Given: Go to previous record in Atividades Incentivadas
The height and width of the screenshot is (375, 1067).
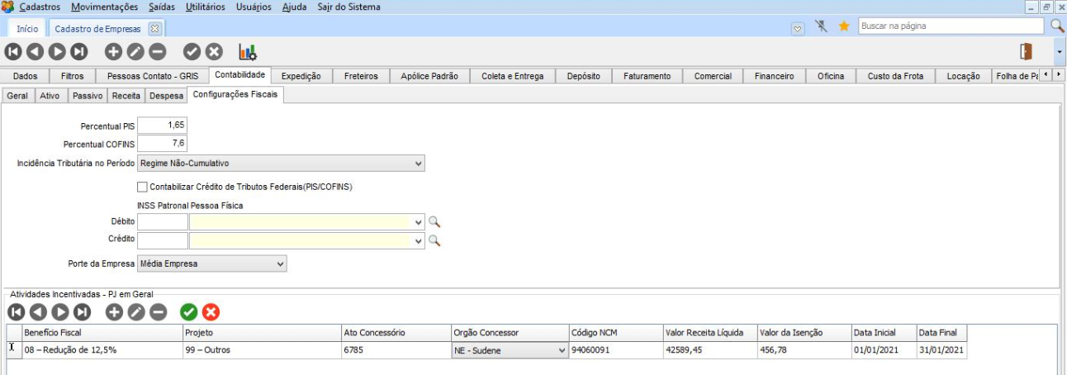Looking at the screenshot, I should tap(38, 312).
